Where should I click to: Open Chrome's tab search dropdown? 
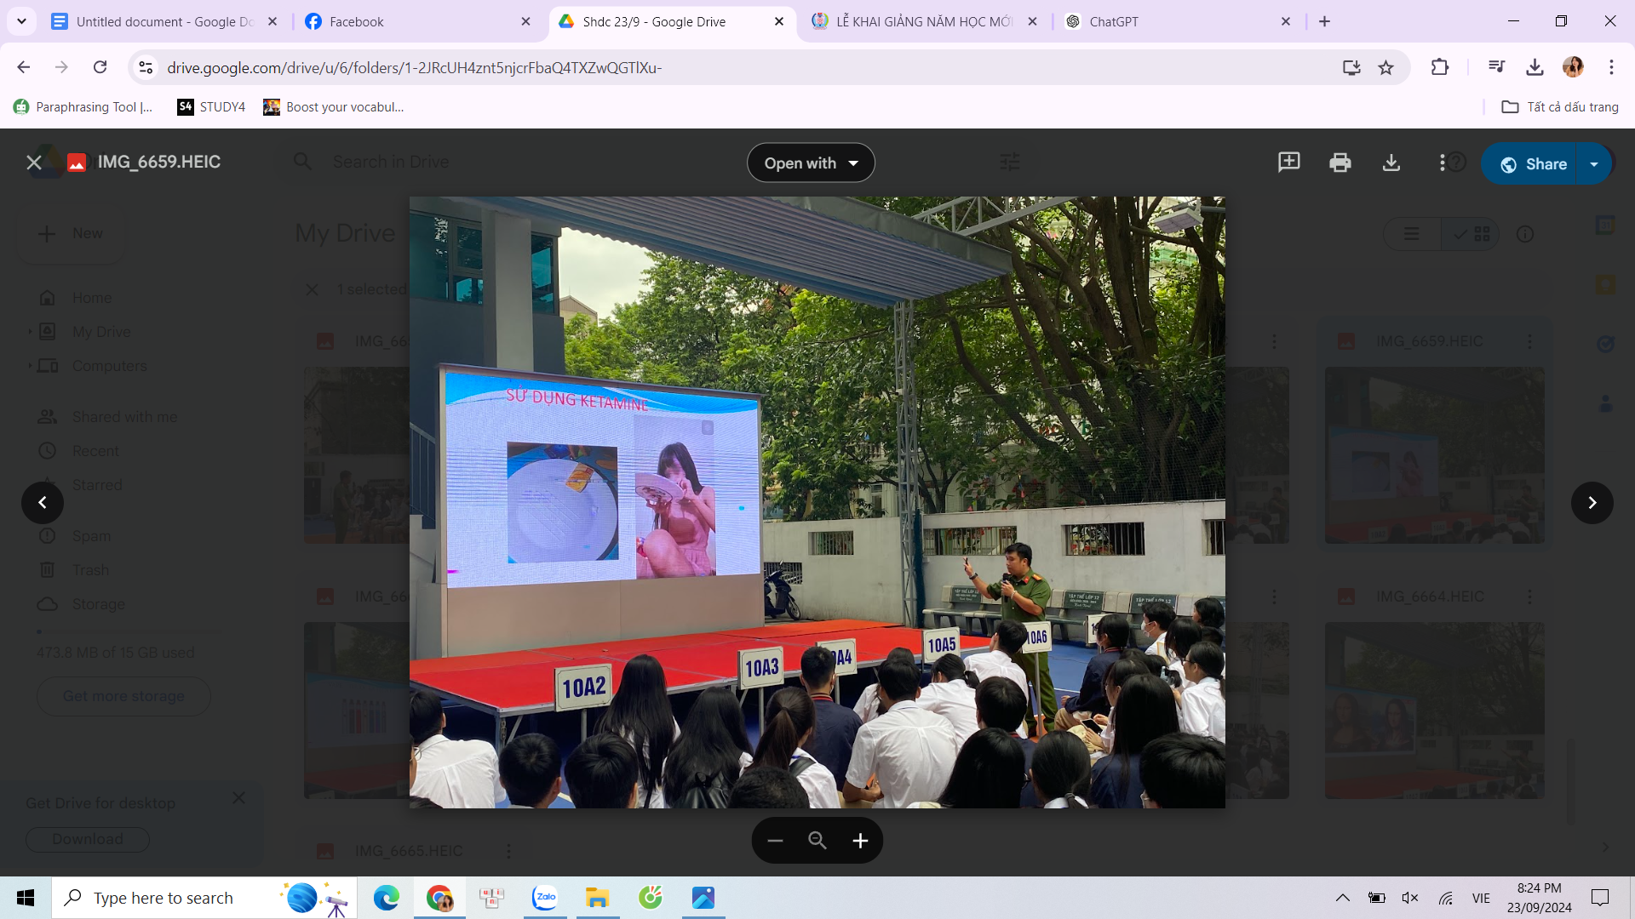(21, 21)
